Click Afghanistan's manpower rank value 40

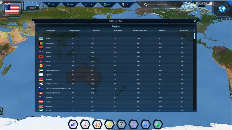coord(73,43)
